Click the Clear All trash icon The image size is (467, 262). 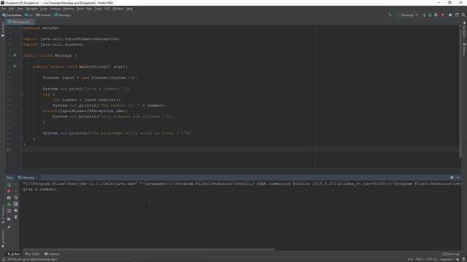coord(16,217)
